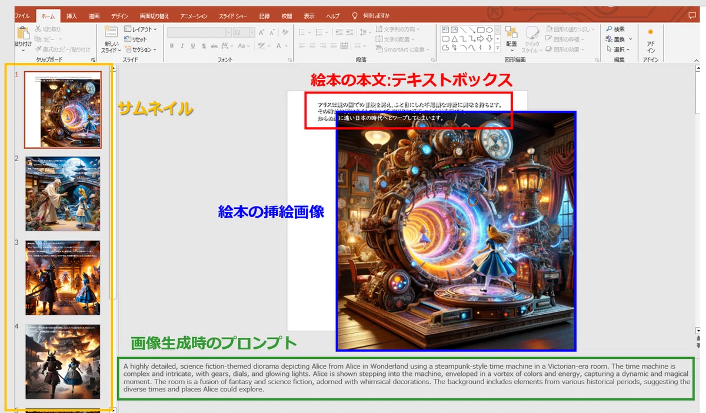Expand the shapes gallery More button
This screenshot has width=706, height=413.
[498, 48]
